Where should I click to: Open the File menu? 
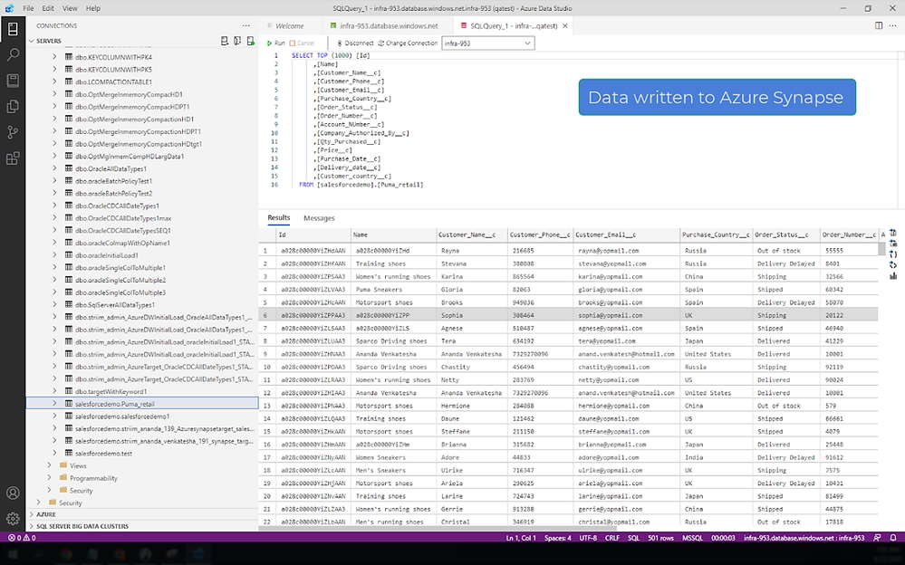pos(28,8)
